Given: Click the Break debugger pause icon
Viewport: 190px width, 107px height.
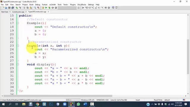Looking at the screenshot, I should (106, 8).
